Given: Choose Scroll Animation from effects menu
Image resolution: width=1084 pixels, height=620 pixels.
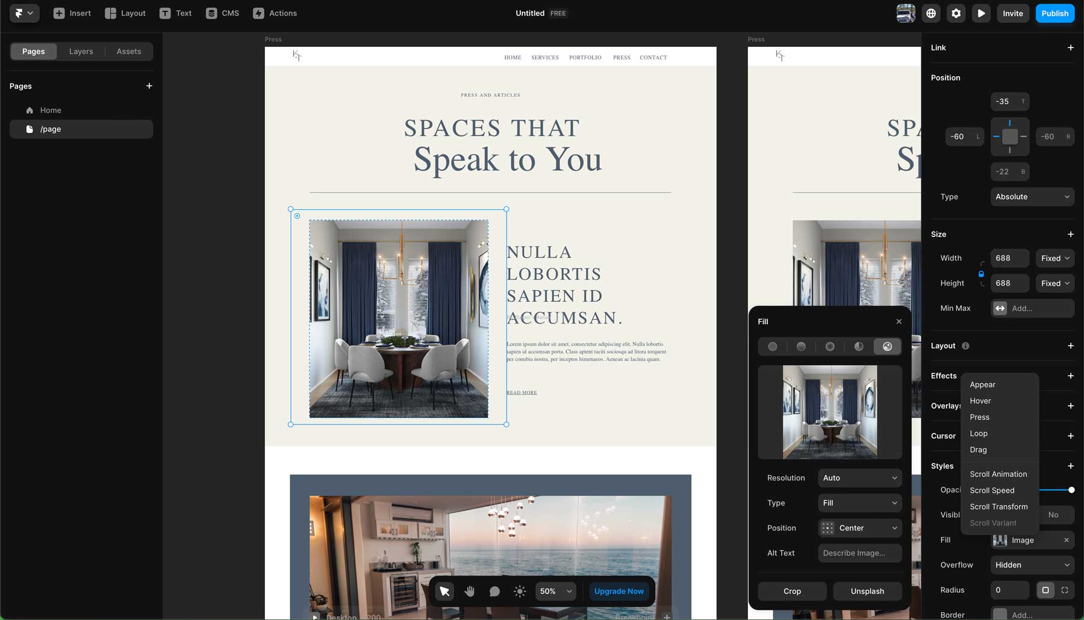Looking at the screenshot, I should click(x=998, y=474).
